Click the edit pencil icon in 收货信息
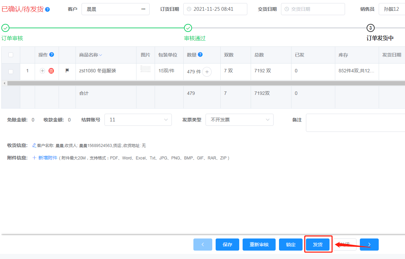The width and height of the screenshot is (405, 259). [34, 146]
